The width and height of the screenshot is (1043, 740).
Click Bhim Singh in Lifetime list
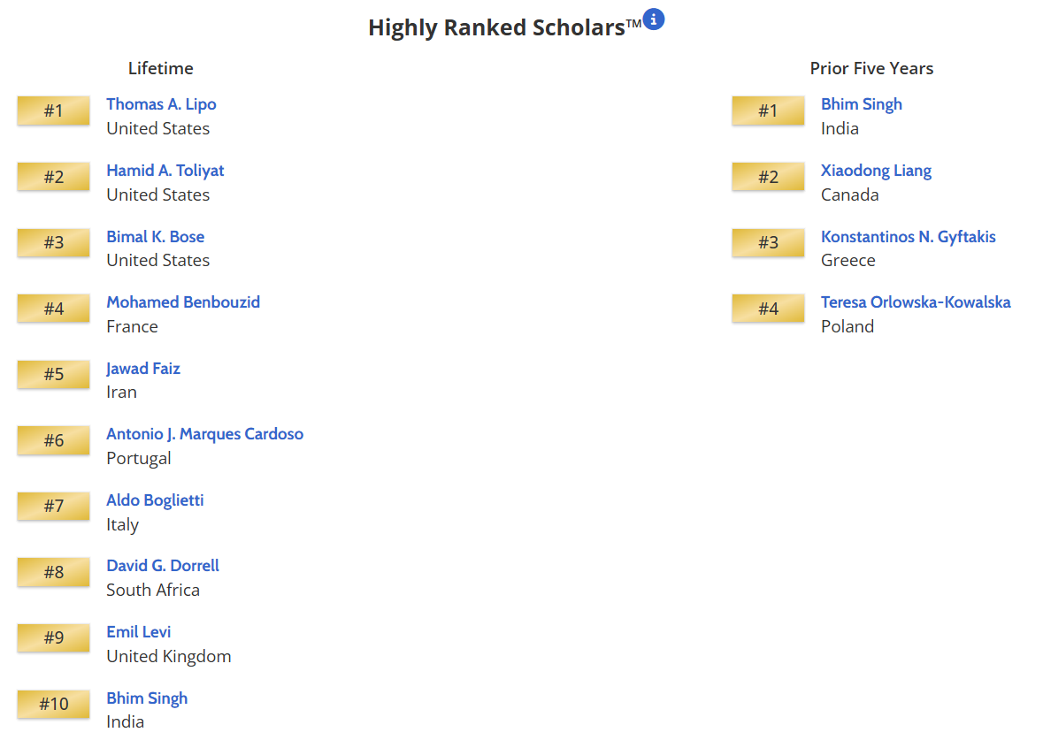click(x=147, y=698)
